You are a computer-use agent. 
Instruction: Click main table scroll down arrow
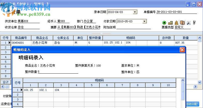coord(199,82)
